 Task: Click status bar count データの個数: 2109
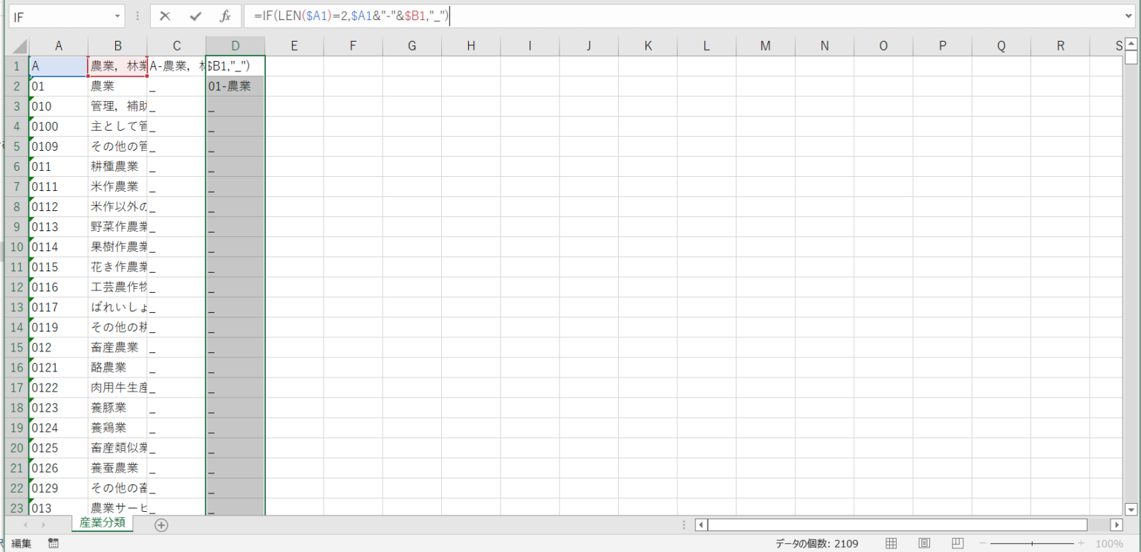[816, 544]
